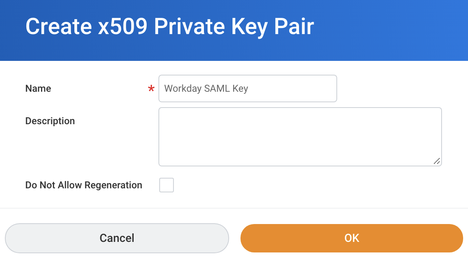
Task: Click the Do Not Allow Regeneration label
Action: coord(83,185)
